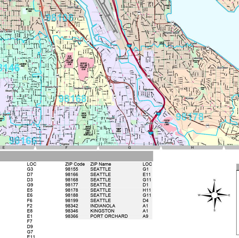Click LOC value D9 in left column
This screenshot has height=238, width=239.
(30, 227)
